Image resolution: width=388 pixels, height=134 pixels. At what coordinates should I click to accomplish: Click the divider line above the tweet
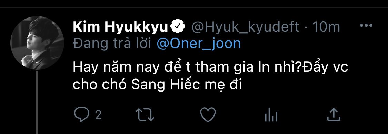(194, 8)
